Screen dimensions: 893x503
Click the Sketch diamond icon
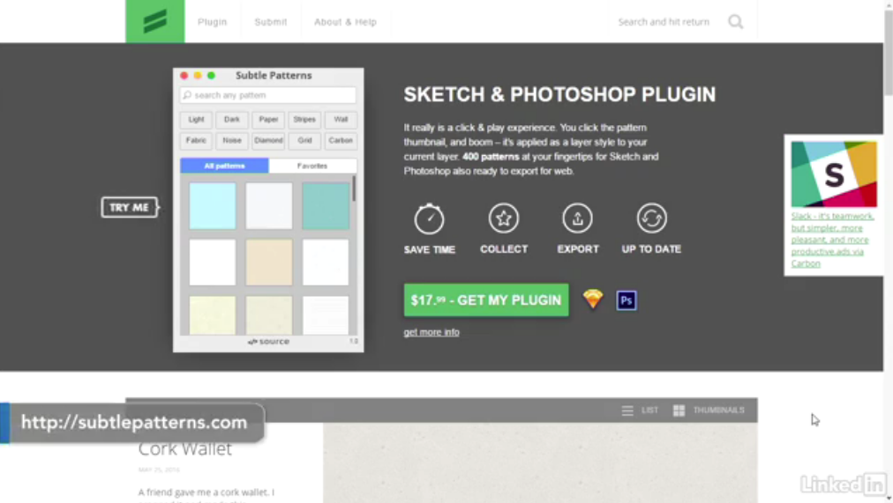click(593, 300)
